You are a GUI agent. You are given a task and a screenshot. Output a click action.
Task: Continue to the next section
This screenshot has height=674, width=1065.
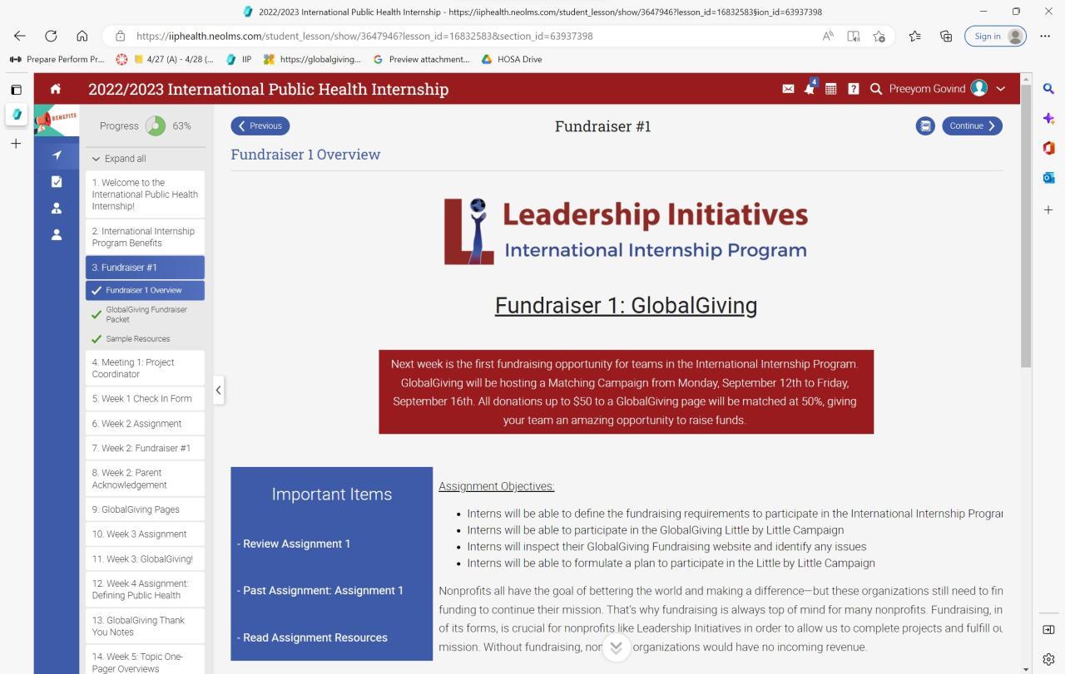[x=972, y=126]
